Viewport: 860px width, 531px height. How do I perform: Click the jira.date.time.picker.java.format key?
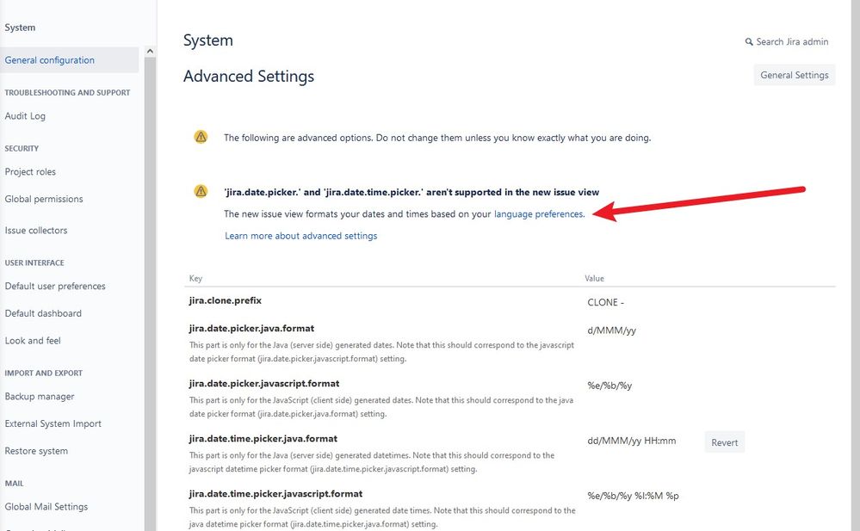(x=263, y=439)
